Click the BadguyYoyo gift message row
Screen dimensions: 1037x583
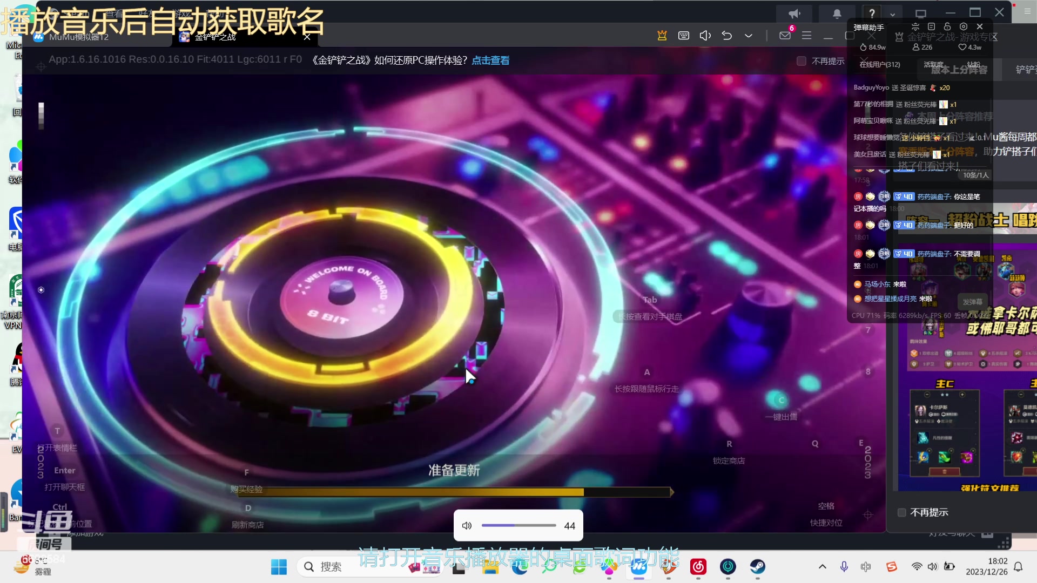[901, 87]
